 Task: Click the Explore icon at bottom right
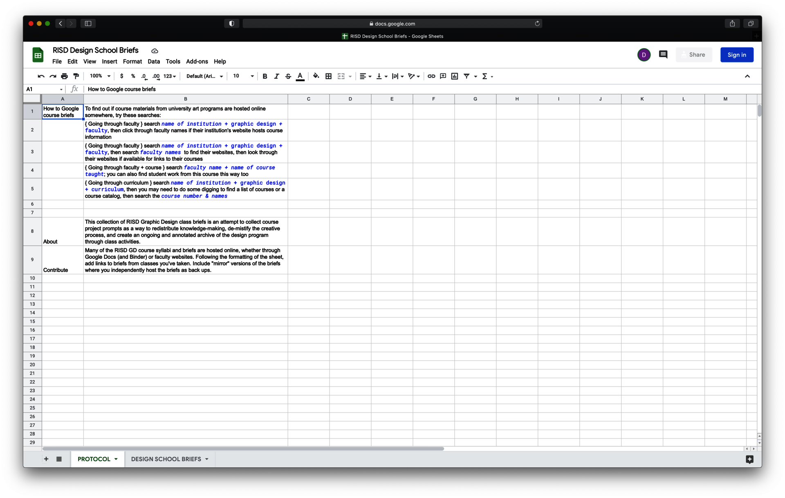(x=749, y=459)
